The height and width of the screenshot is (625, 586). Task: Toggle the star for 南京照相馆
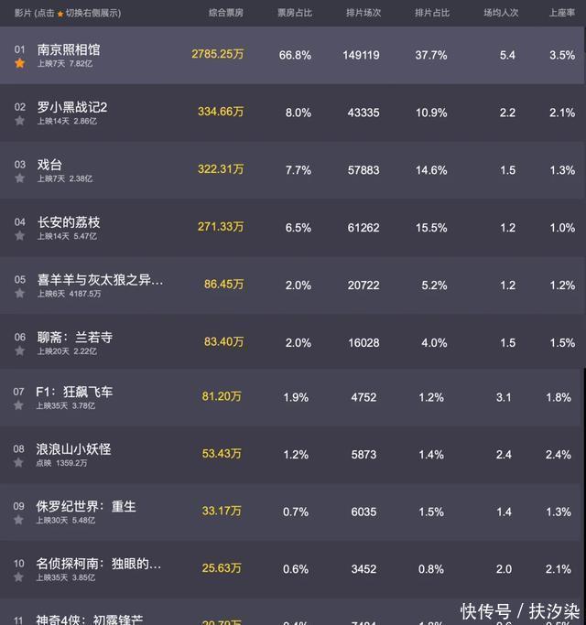point(19,64)
